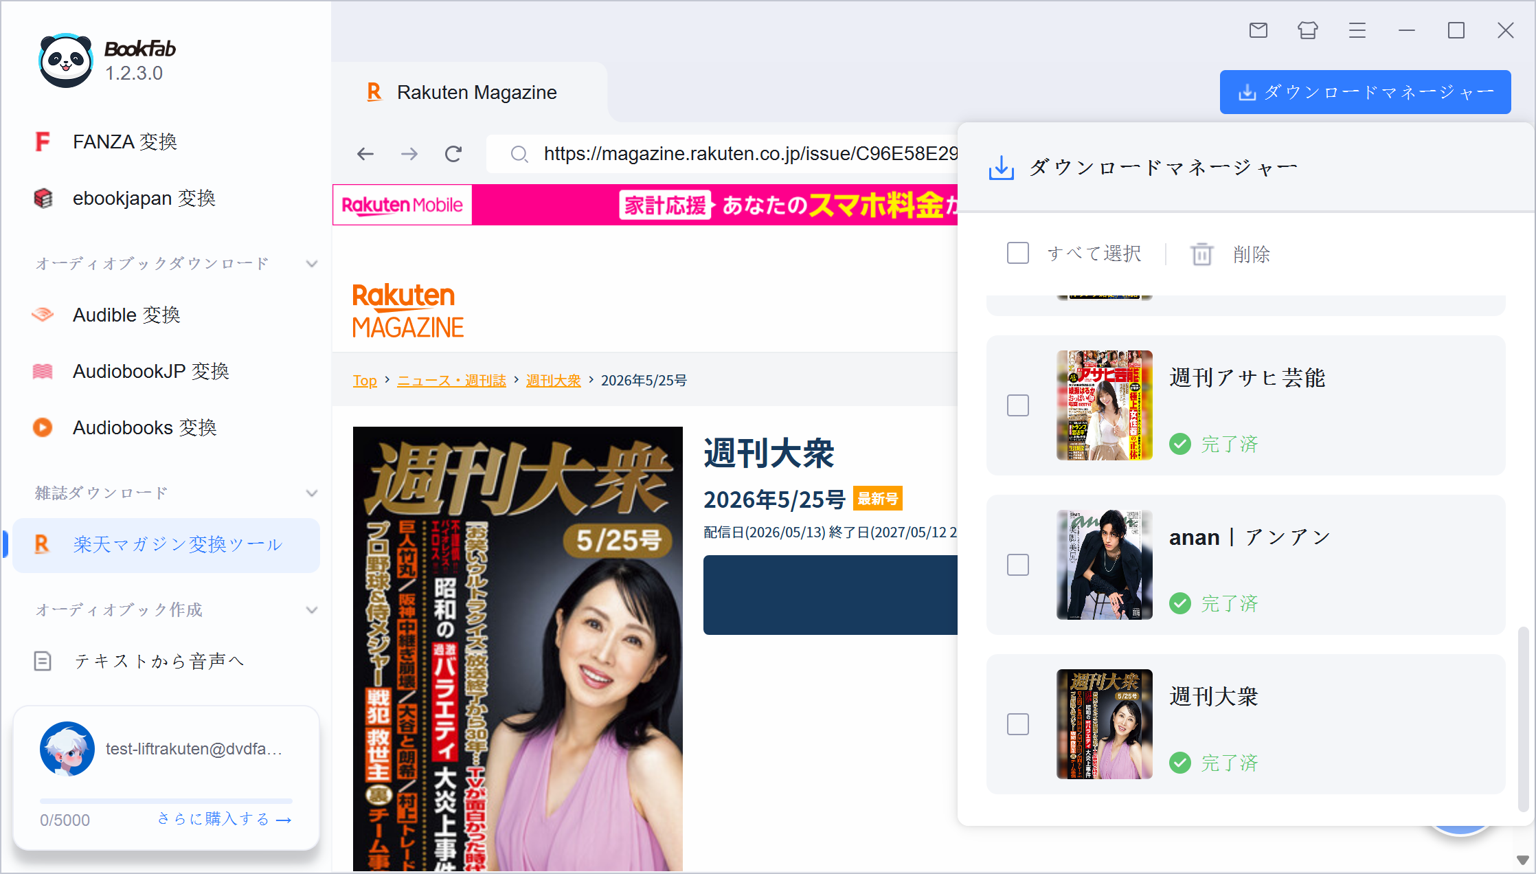Click the download icon in panel header
The image size is (1536, 874).
1001,167
